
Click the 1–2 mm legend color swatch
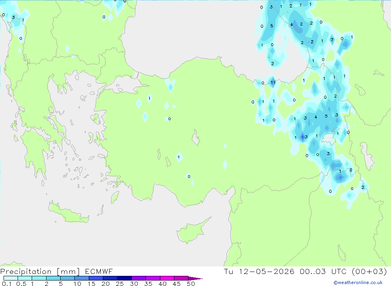pyautogui.click(x=39, y=278)
